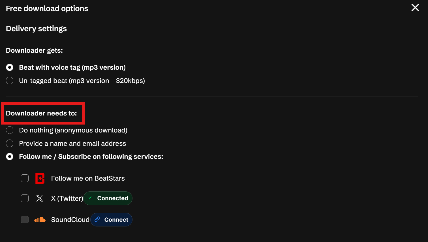Select Do nothing (anonymous download) radio button
The image size is (428, 242).
[x=10, y=130]
